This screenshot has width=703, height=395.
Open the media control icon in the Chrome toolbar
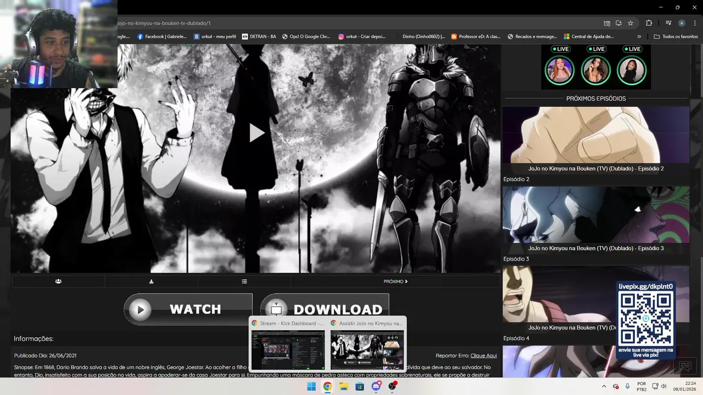(668, 23)
